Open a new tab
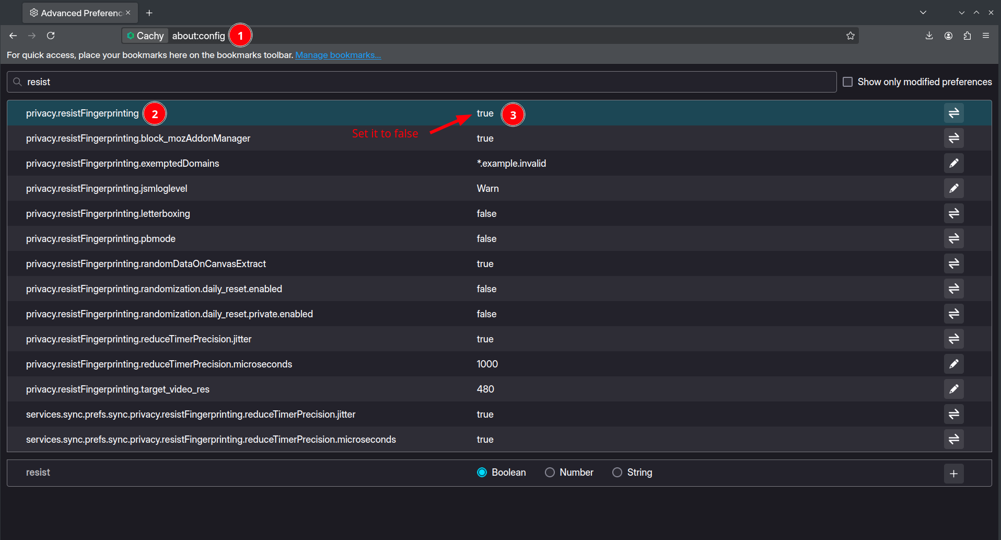 [x=149, y=13]
